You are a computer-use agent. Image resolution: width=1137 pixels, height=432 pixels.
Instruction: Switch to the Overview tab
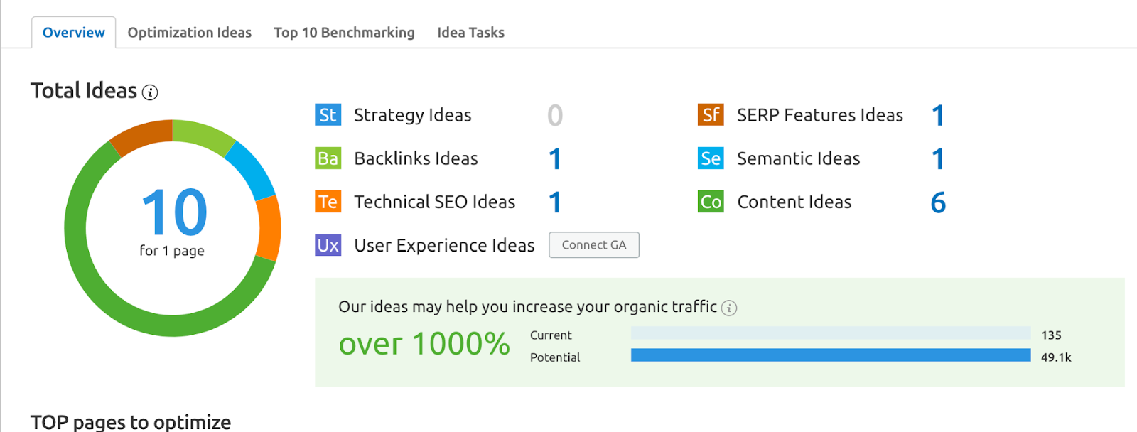[73, 33]
